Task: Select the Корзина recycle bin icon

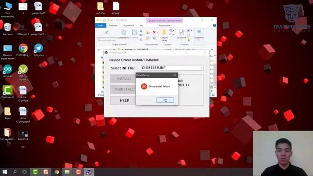Action: click(x=8, y=29)
